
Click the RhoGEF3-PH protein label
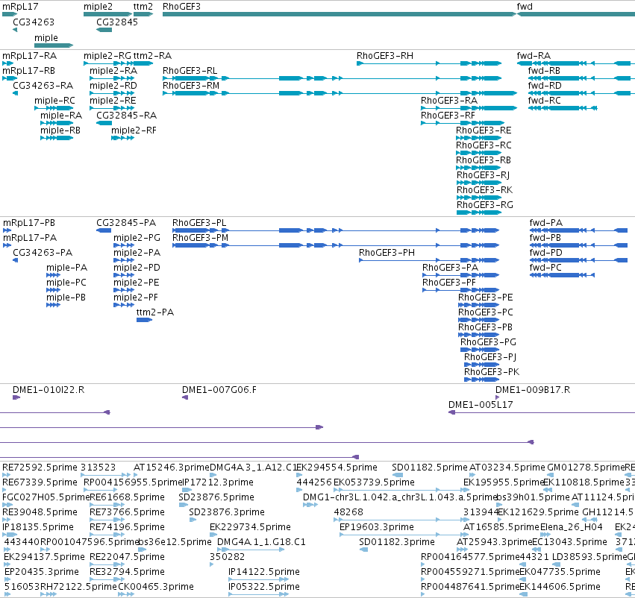click(x=387, y=253)
